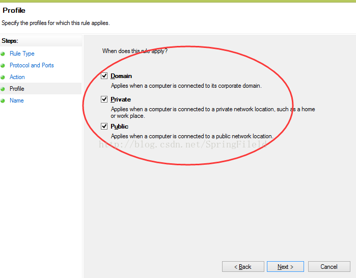This screenshot has height=278, width=356.
Task: Click the Domain label text
Action: 121,76
